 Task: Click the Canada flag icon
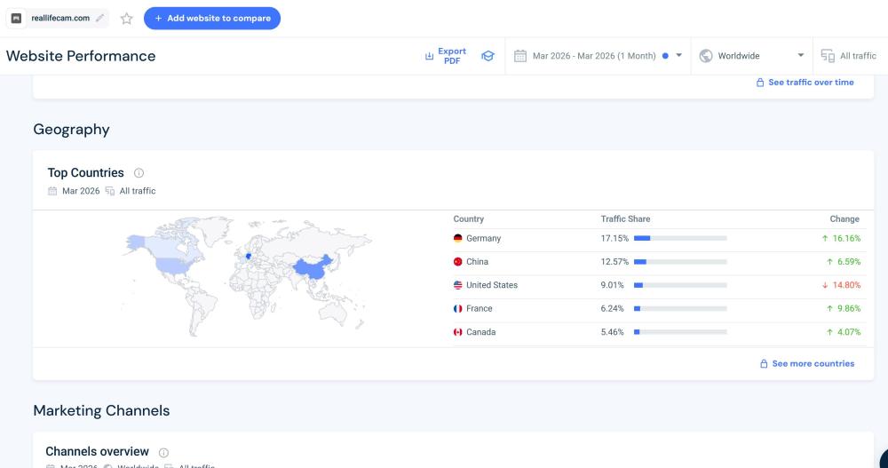458,332
